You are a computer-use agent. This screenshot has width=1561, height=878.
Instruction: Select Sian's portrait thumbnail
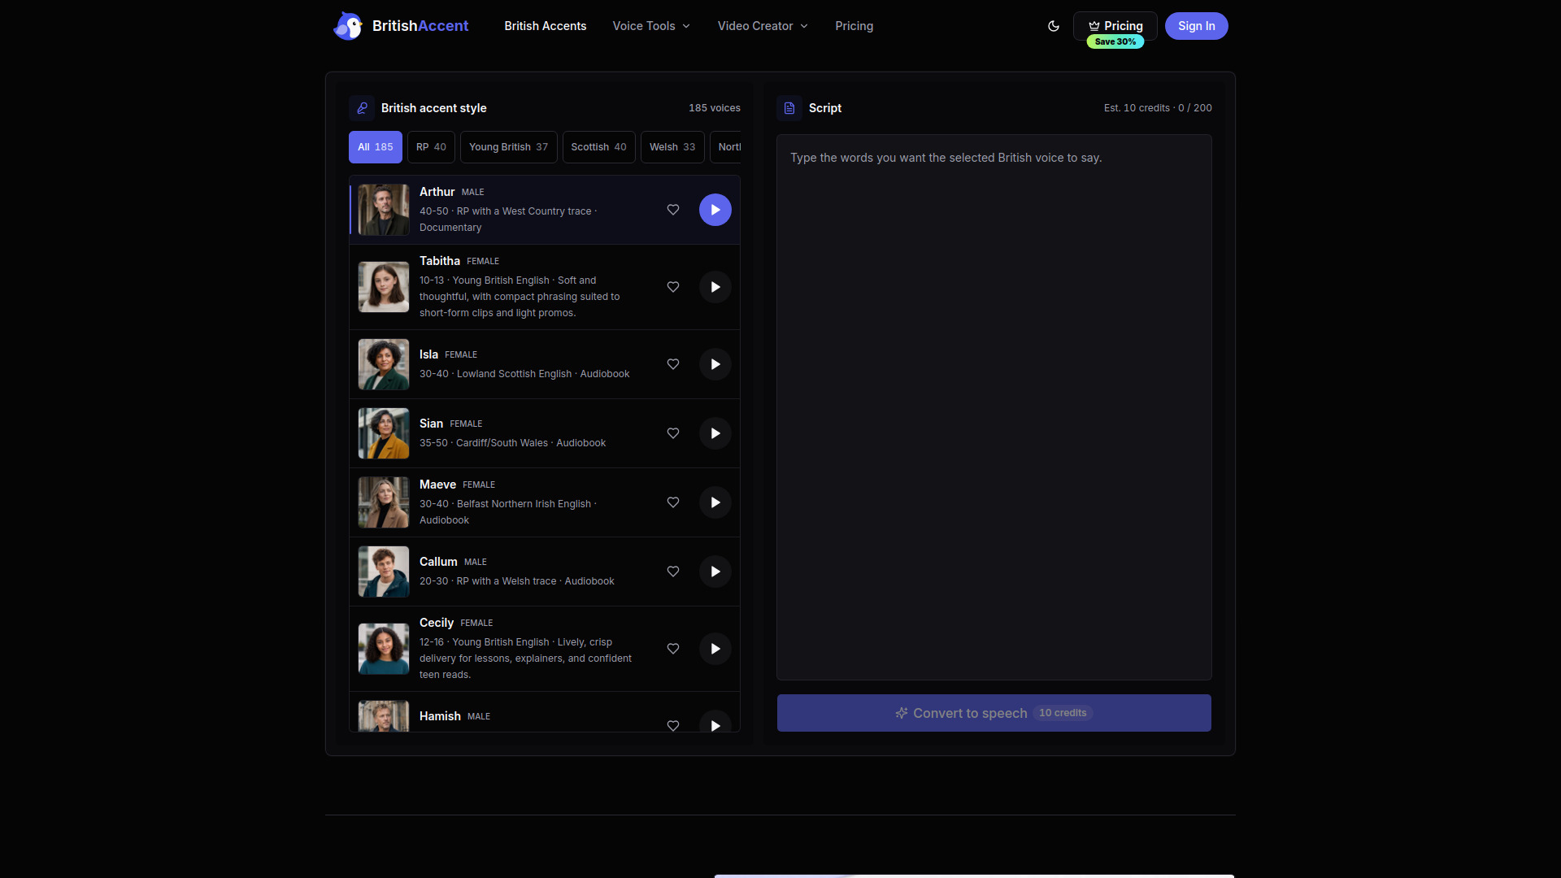(x=384, y=433)
